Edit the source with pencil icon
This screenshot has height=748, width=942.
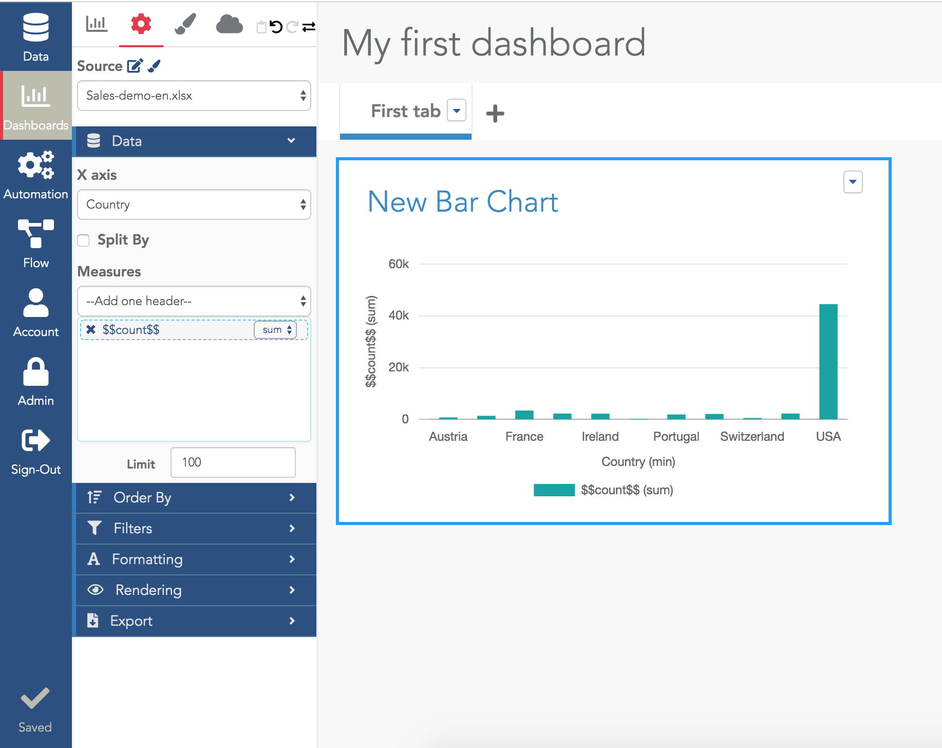135,66
